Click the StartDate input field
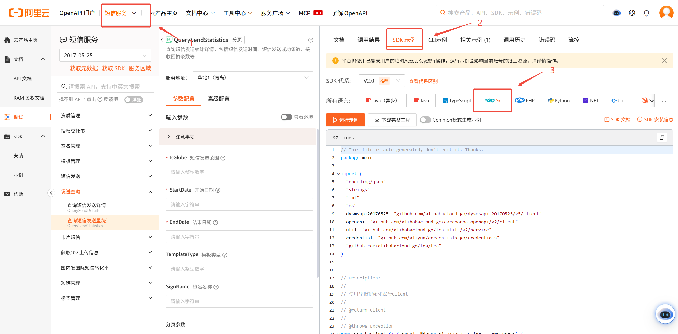 (239, 204)
